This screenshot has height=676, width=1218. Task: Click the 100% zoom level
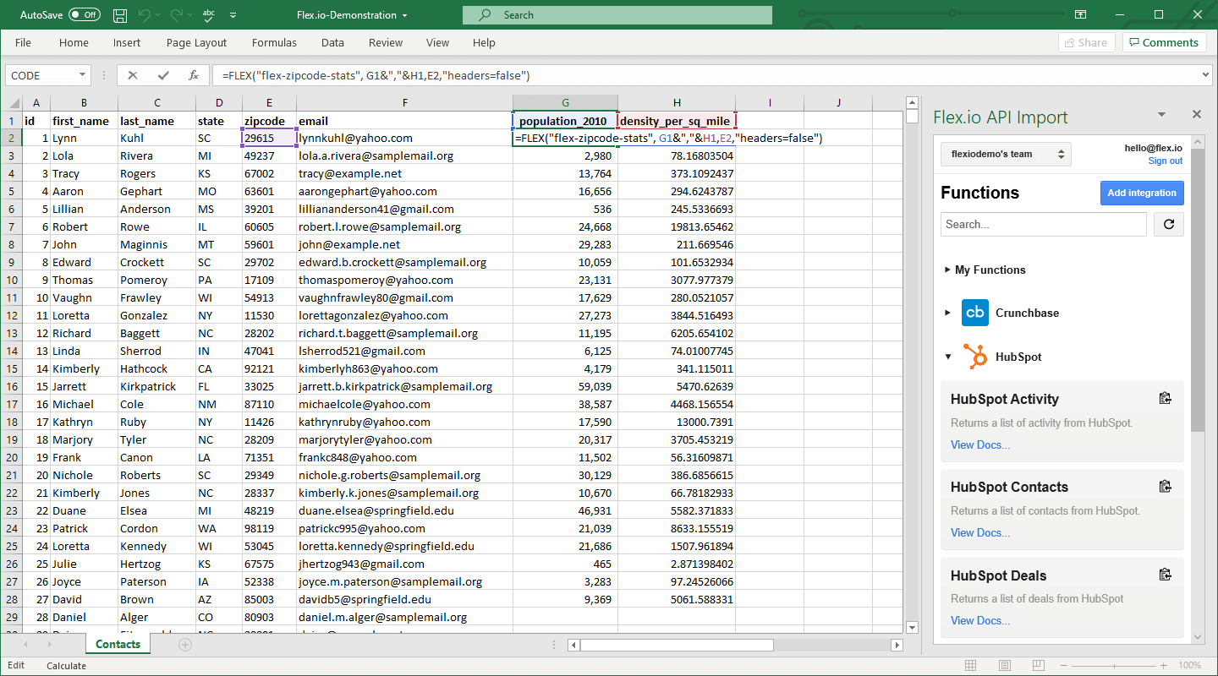coord(1189,665)
